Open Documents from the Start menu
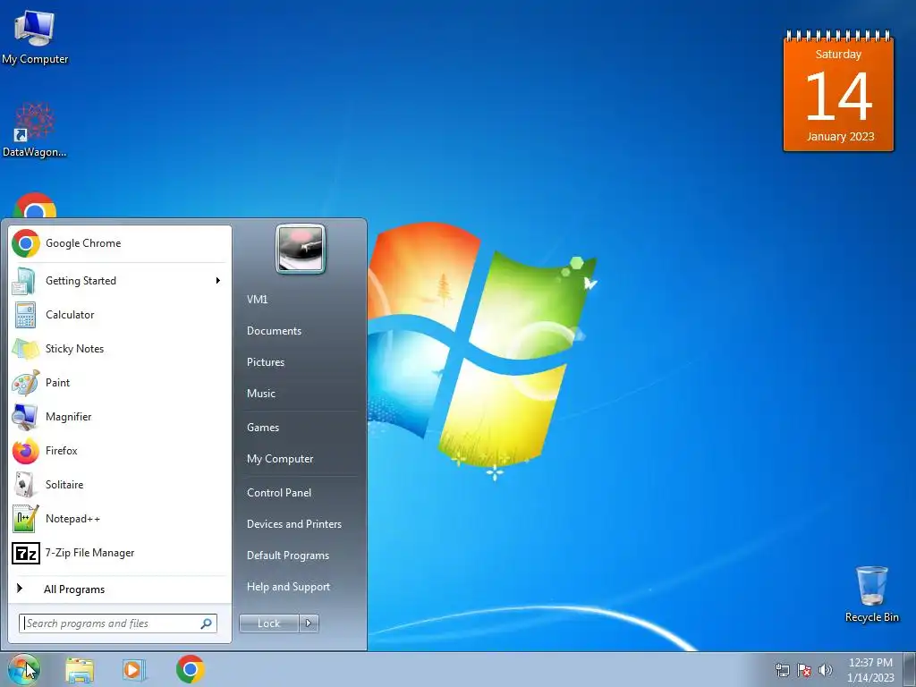The height and width of the screenshot is (687, 916). pos(274,331)
